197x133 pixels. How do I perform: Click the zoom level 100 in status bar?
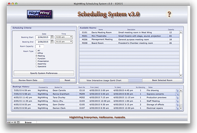(9, 122)
